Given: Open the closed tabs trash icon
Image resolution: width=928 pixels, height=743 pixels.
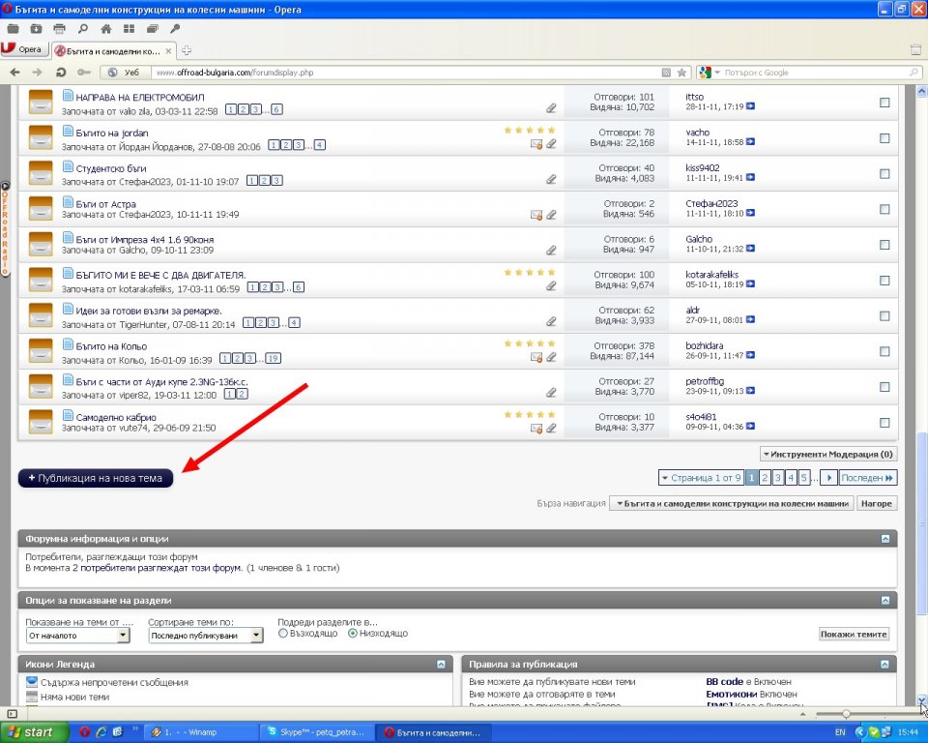Looking at the screenshot, I should tap(915, 49).
